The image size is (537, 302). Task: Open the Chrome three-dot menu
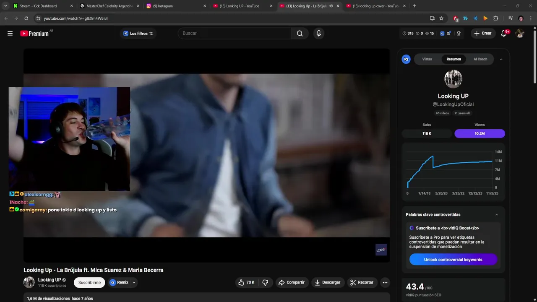click(531, 18)
